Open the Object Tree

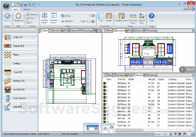[x=142, y=18]
